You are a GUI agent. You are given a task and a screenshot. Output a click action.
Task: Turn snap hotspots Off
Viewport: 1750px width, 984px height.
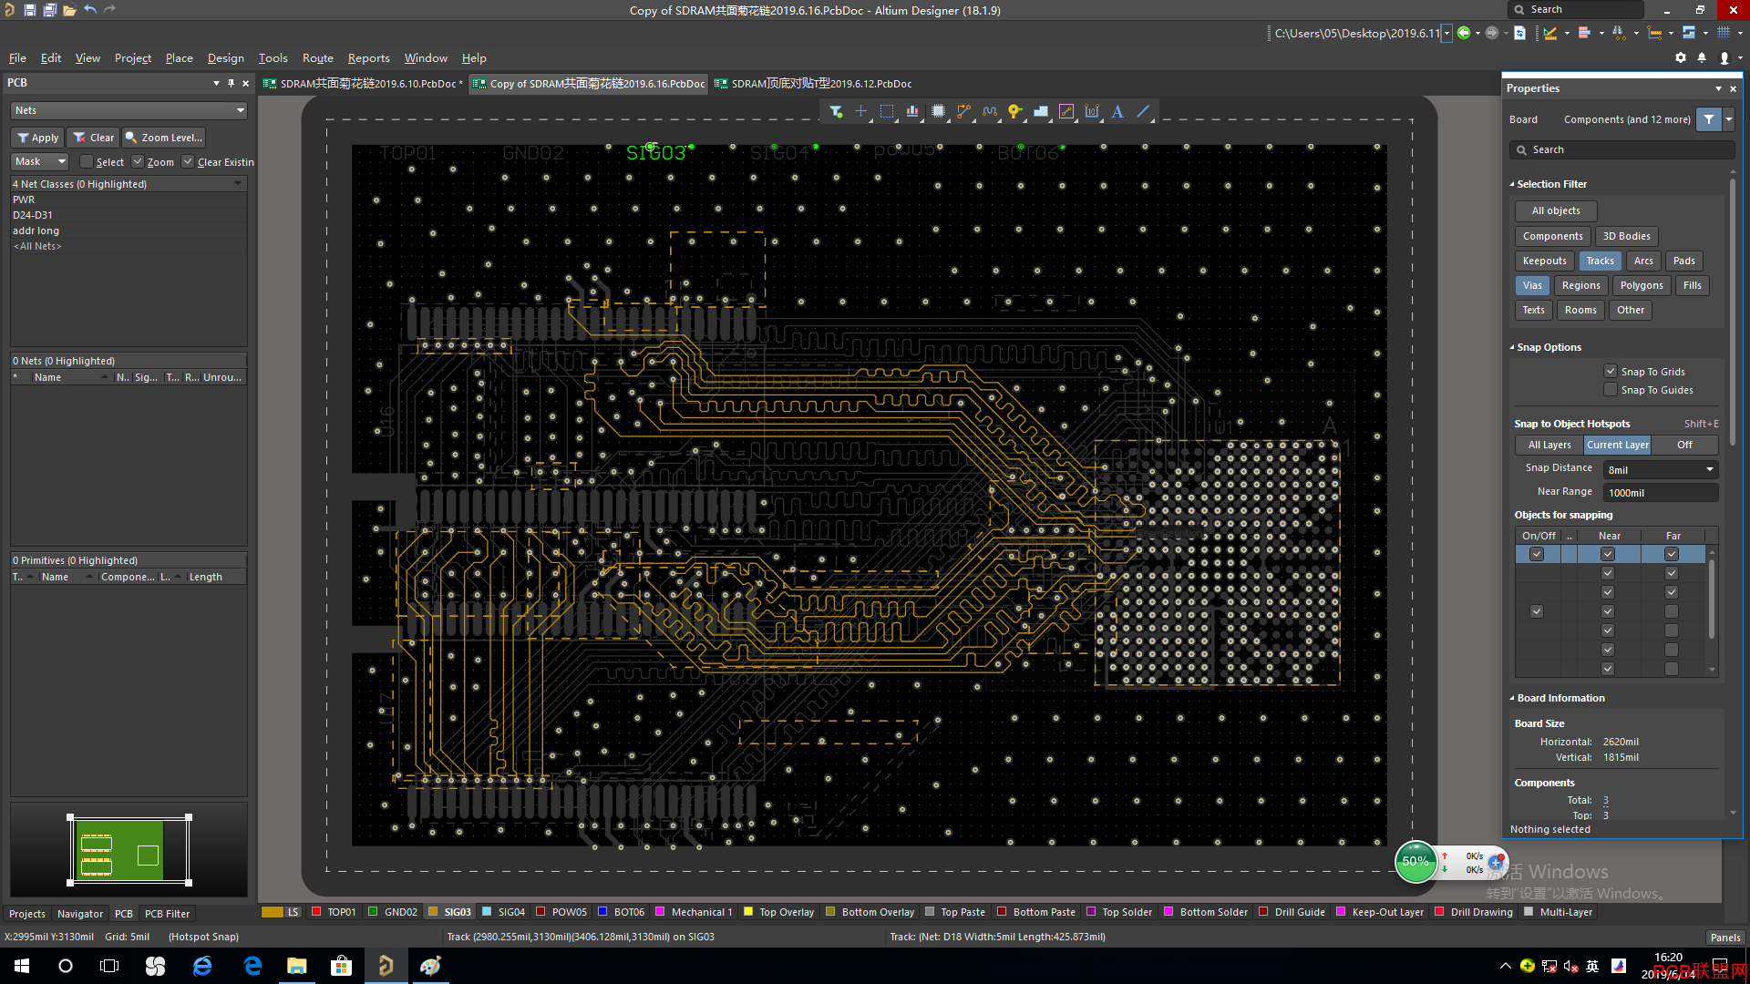(1684, 445)
